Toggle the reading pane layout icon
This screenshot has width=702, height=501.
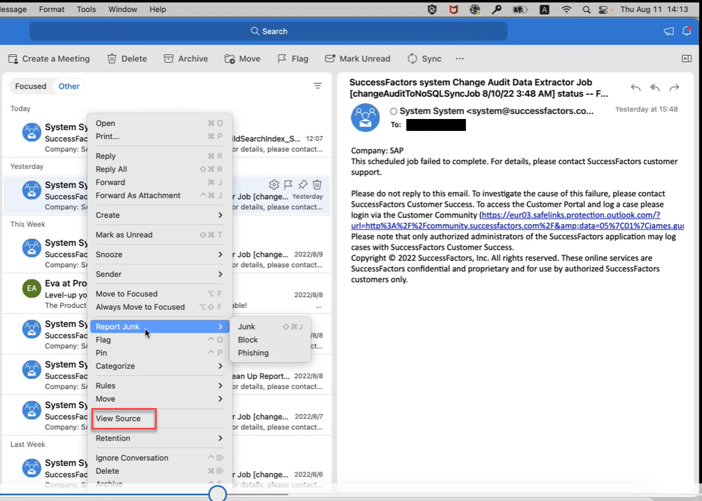coord(686,59)
